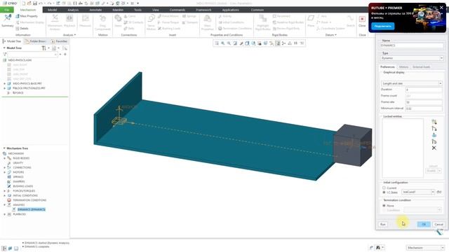Expand RIGID BODIES in Mechanism Tree
Image resolution: width=449 pixels, height=252 pixels.
pos(4,158)
